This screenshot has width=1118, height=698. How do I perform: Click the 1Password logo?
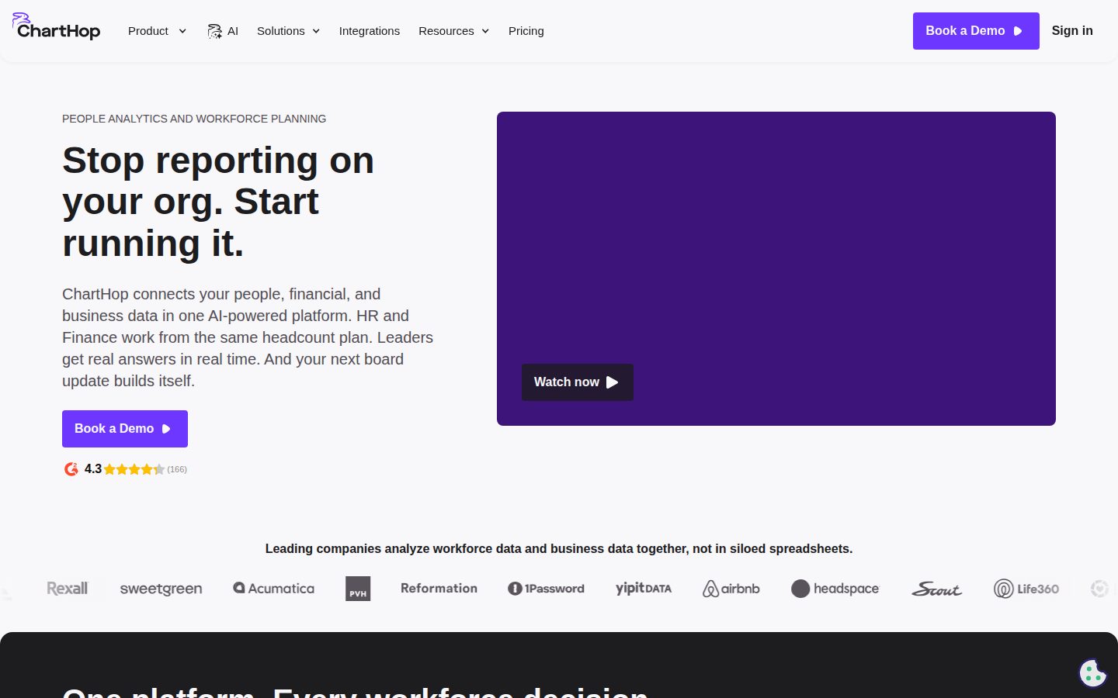546,589
